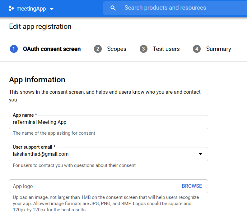This screenshot has height=220, width=247.
Task: Switch to the Scopes step
Action: pyautogui.click(x=117, y=49)
